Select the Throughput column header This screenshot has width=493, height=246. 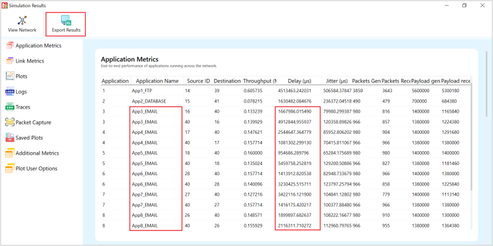(x=260, y=81)
